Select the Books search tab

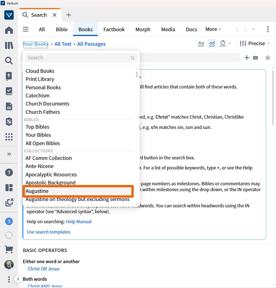[85, 29]
